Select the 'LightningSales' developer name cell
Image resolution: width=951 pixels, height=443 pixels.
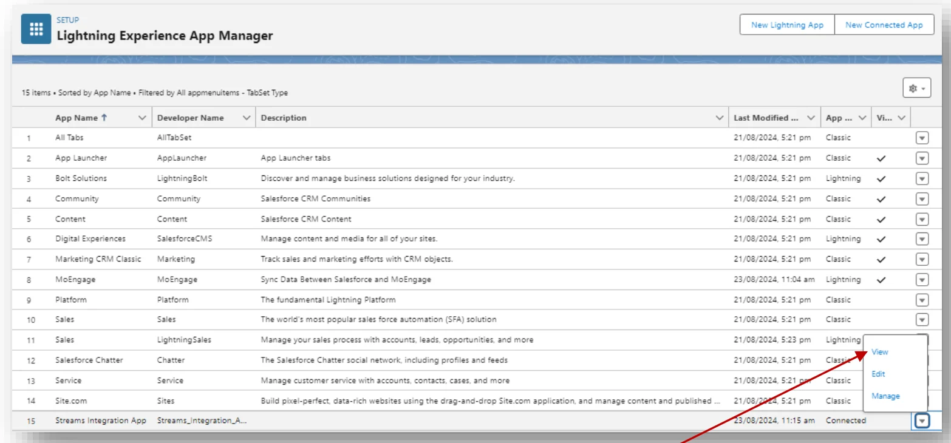point(184,340)
